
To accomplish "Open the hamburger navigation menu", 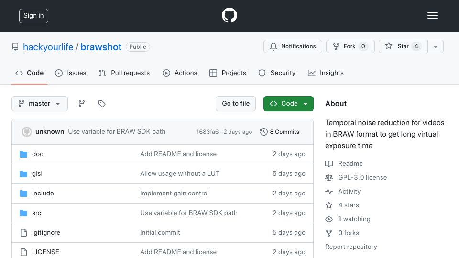I will coord(432,15).
